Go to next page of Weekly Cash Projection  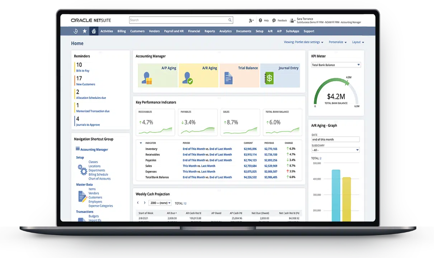click(145, 203)
